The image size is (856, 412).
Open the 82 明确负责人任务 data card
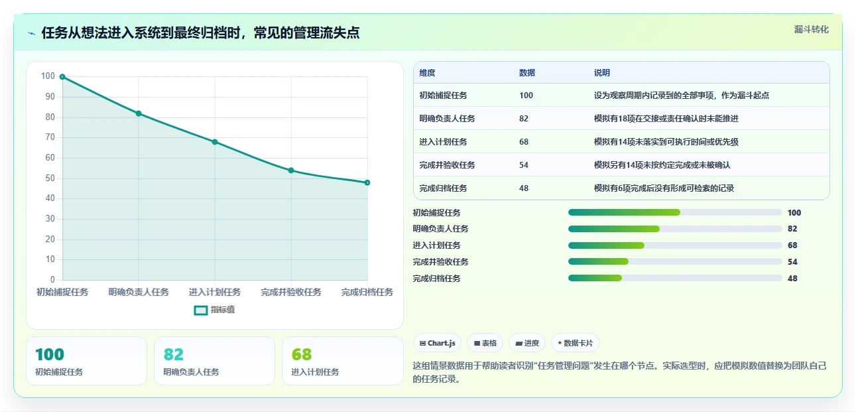click(x=214, y=361)
